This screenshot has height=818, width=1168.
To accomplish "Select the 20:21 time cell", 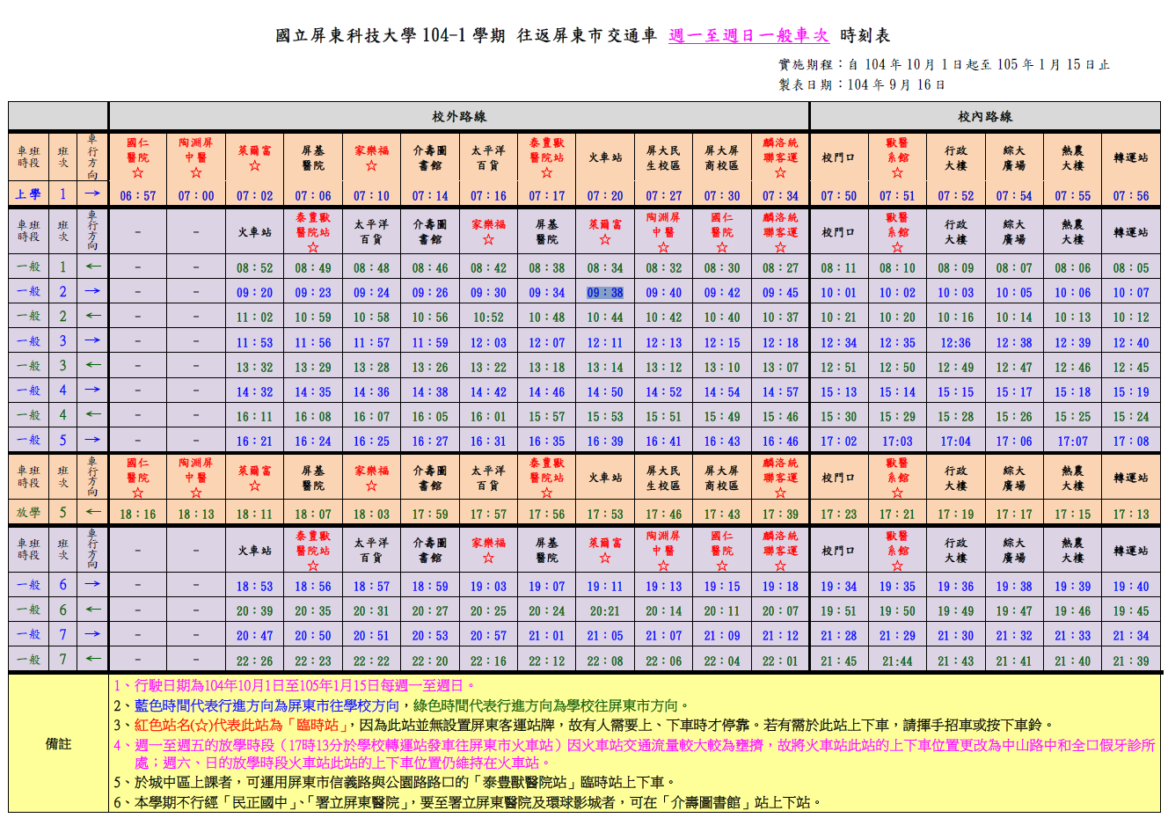I will (x=605, y=611).
